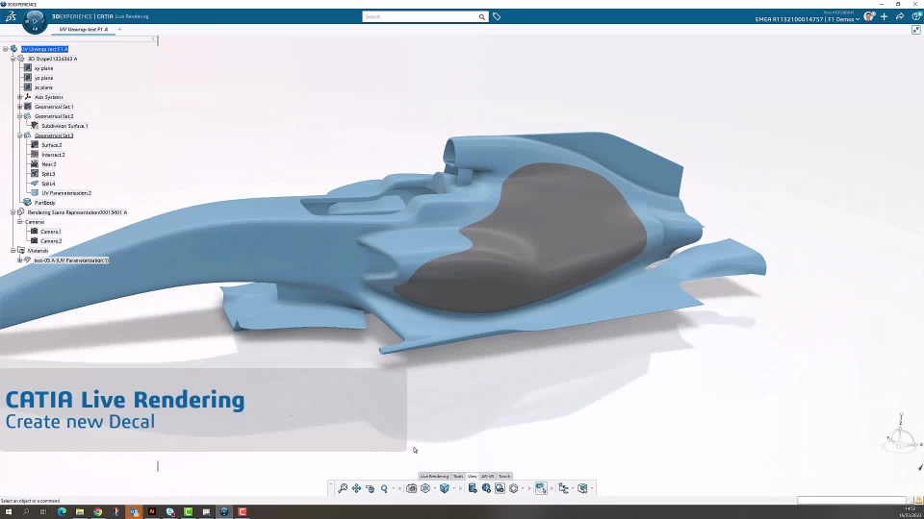
Task: Expand the Axis Systems node
Action: click(x=20, y=97)
